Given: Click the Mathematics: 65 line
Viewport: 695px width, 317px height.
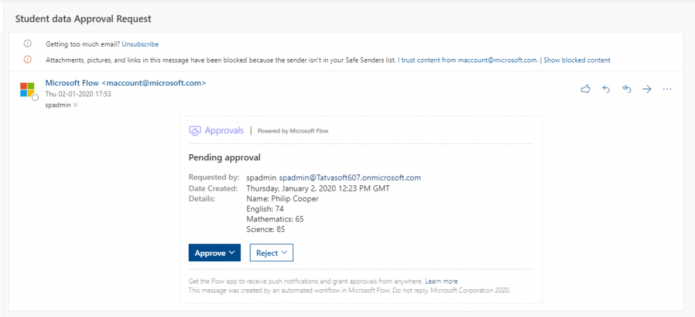Looking at the screenshot, I should [275, 219].
